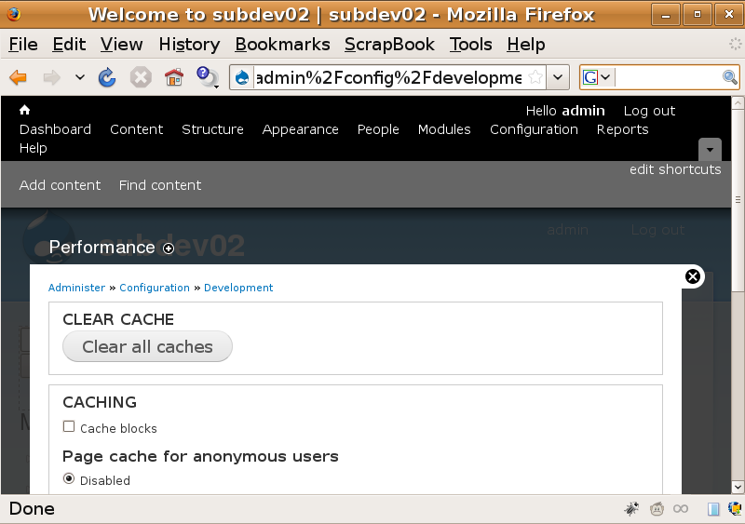Screen dimensions: 745x524
Task: Click the Drupal home icon in admin toolbar
Action: click(x=25, y=110)
